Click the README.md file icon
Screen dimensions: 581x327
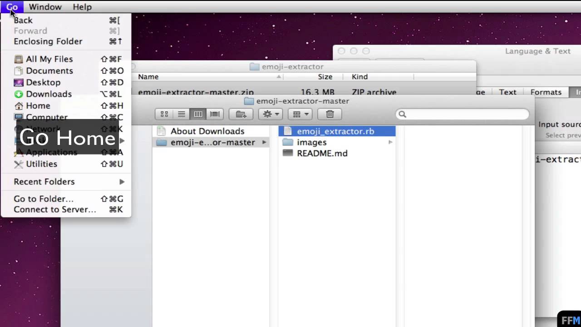coord(288,153)
